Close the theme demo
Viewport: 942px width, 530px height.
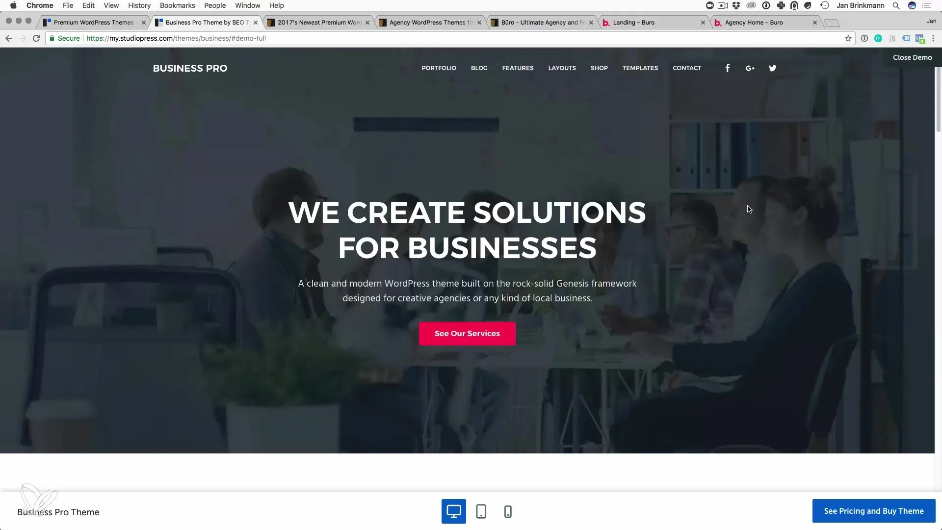coord(912,57)
